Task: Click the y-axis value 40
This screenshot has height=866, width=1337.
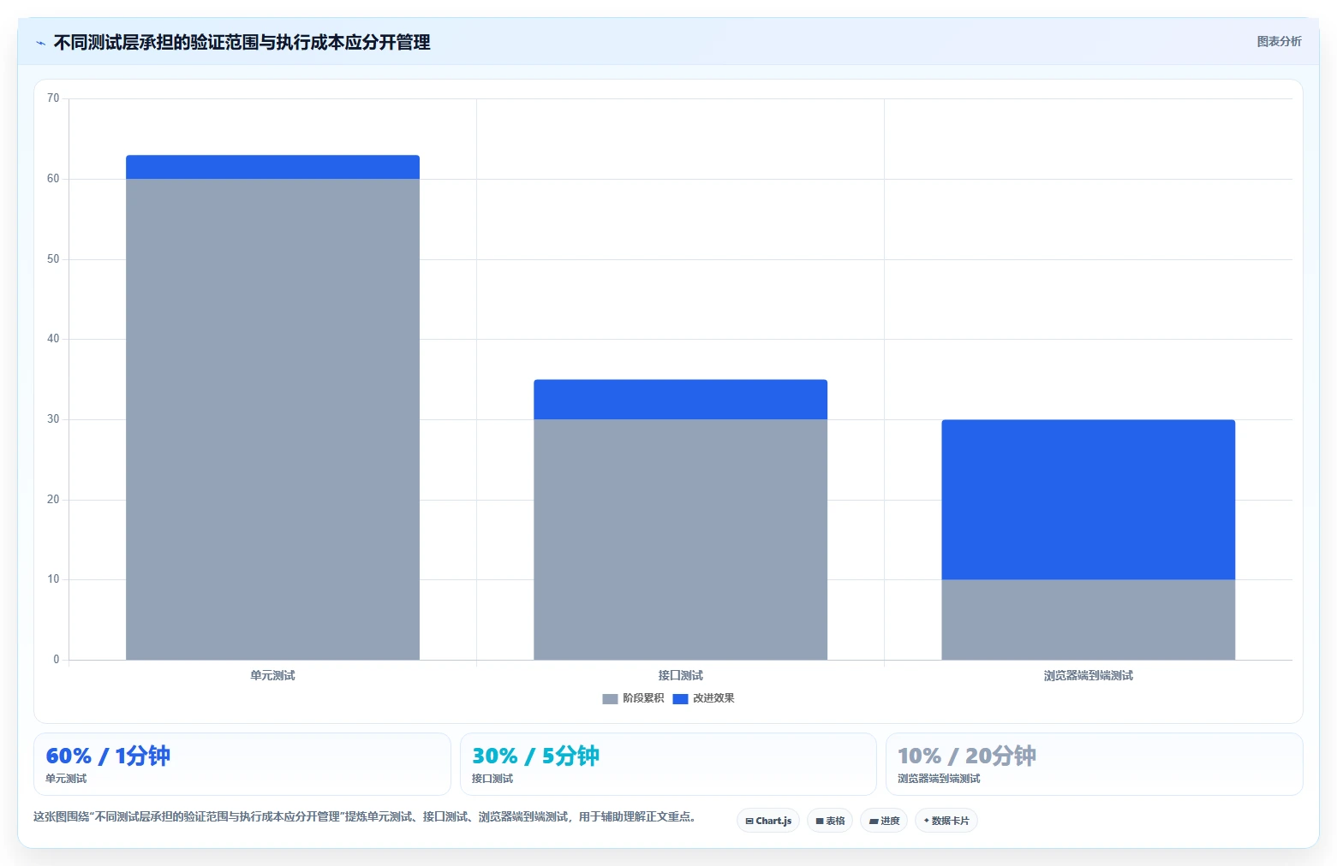Action: point(53,339)
